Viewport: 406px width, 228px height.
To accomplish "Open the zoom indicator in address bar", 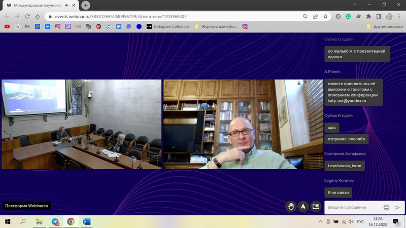I will click(305, 17).
